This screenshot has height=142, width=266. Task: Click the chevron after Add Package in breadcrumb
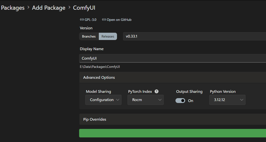(69, 7)
